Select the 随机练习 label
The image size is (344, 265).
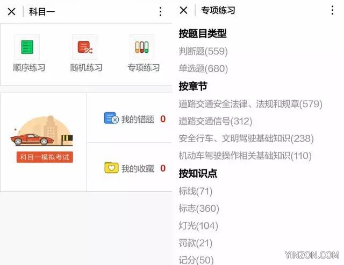86,67
